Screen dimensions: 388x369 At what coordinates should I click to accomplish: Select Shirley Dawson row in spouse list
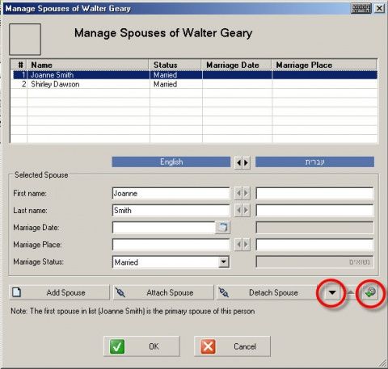(x=195, y=84)
